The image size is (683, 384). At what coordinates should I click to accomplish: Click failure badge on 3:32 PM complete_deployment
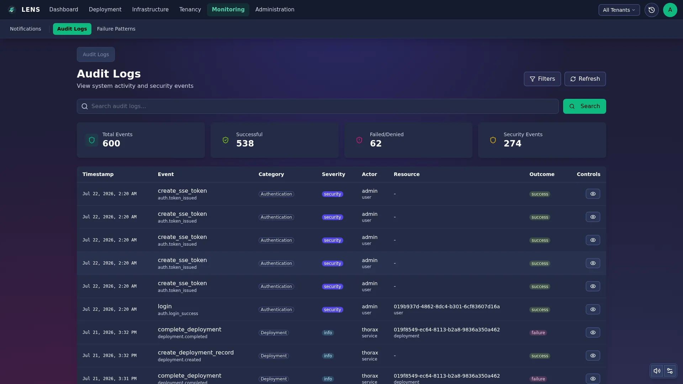(x=538, y=333)
